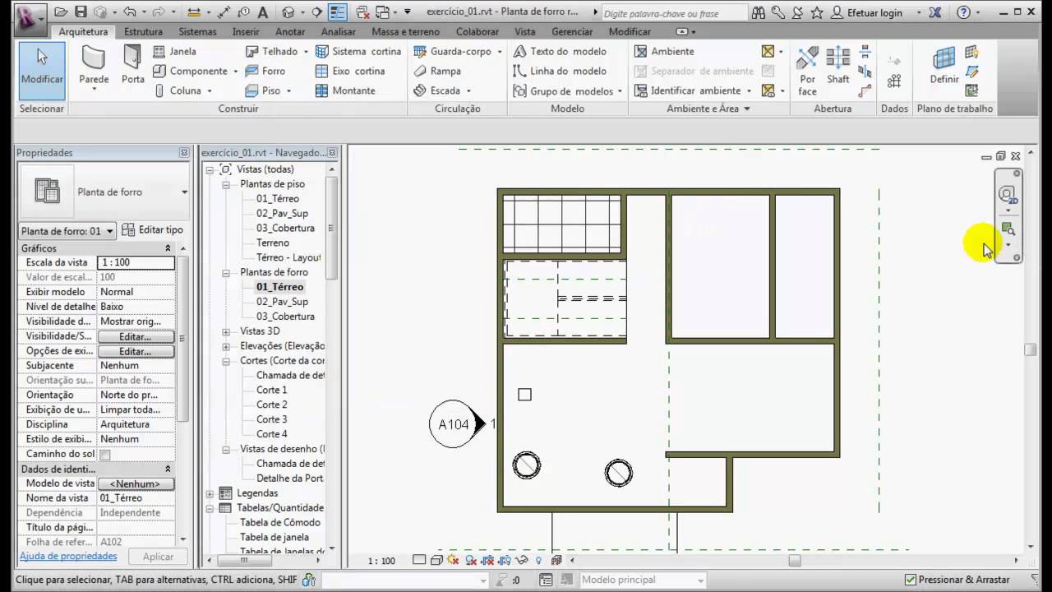Expand the Telhado dropdown arrow
Screen dimensions: 1052x592
[x=306, y=51]
